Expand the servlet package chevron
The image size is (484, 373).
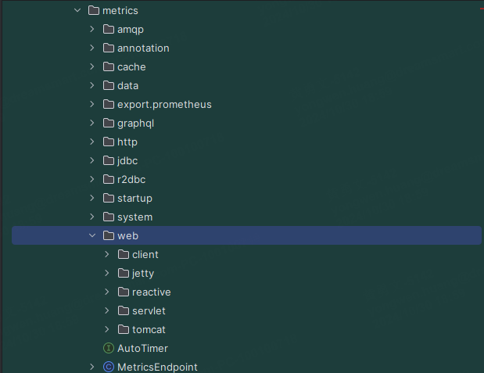coord(107,310)
